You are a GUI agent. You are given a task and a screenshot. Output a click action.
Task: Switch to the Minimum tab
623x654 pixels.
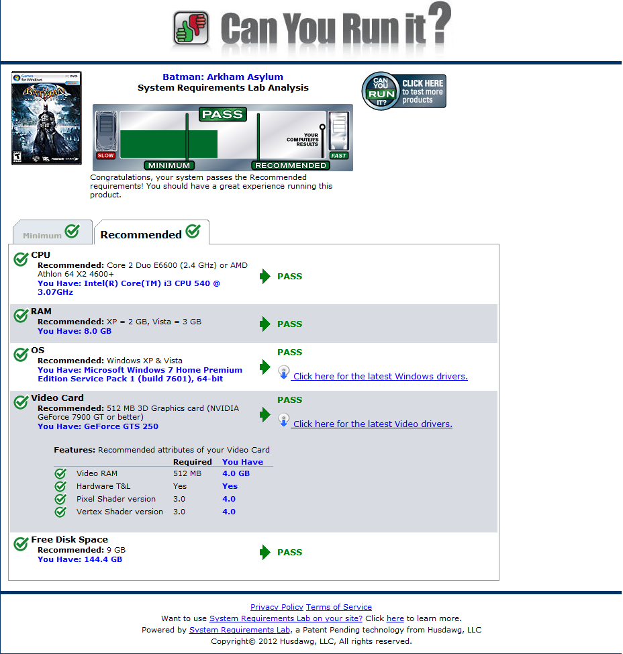coord(52,232)
